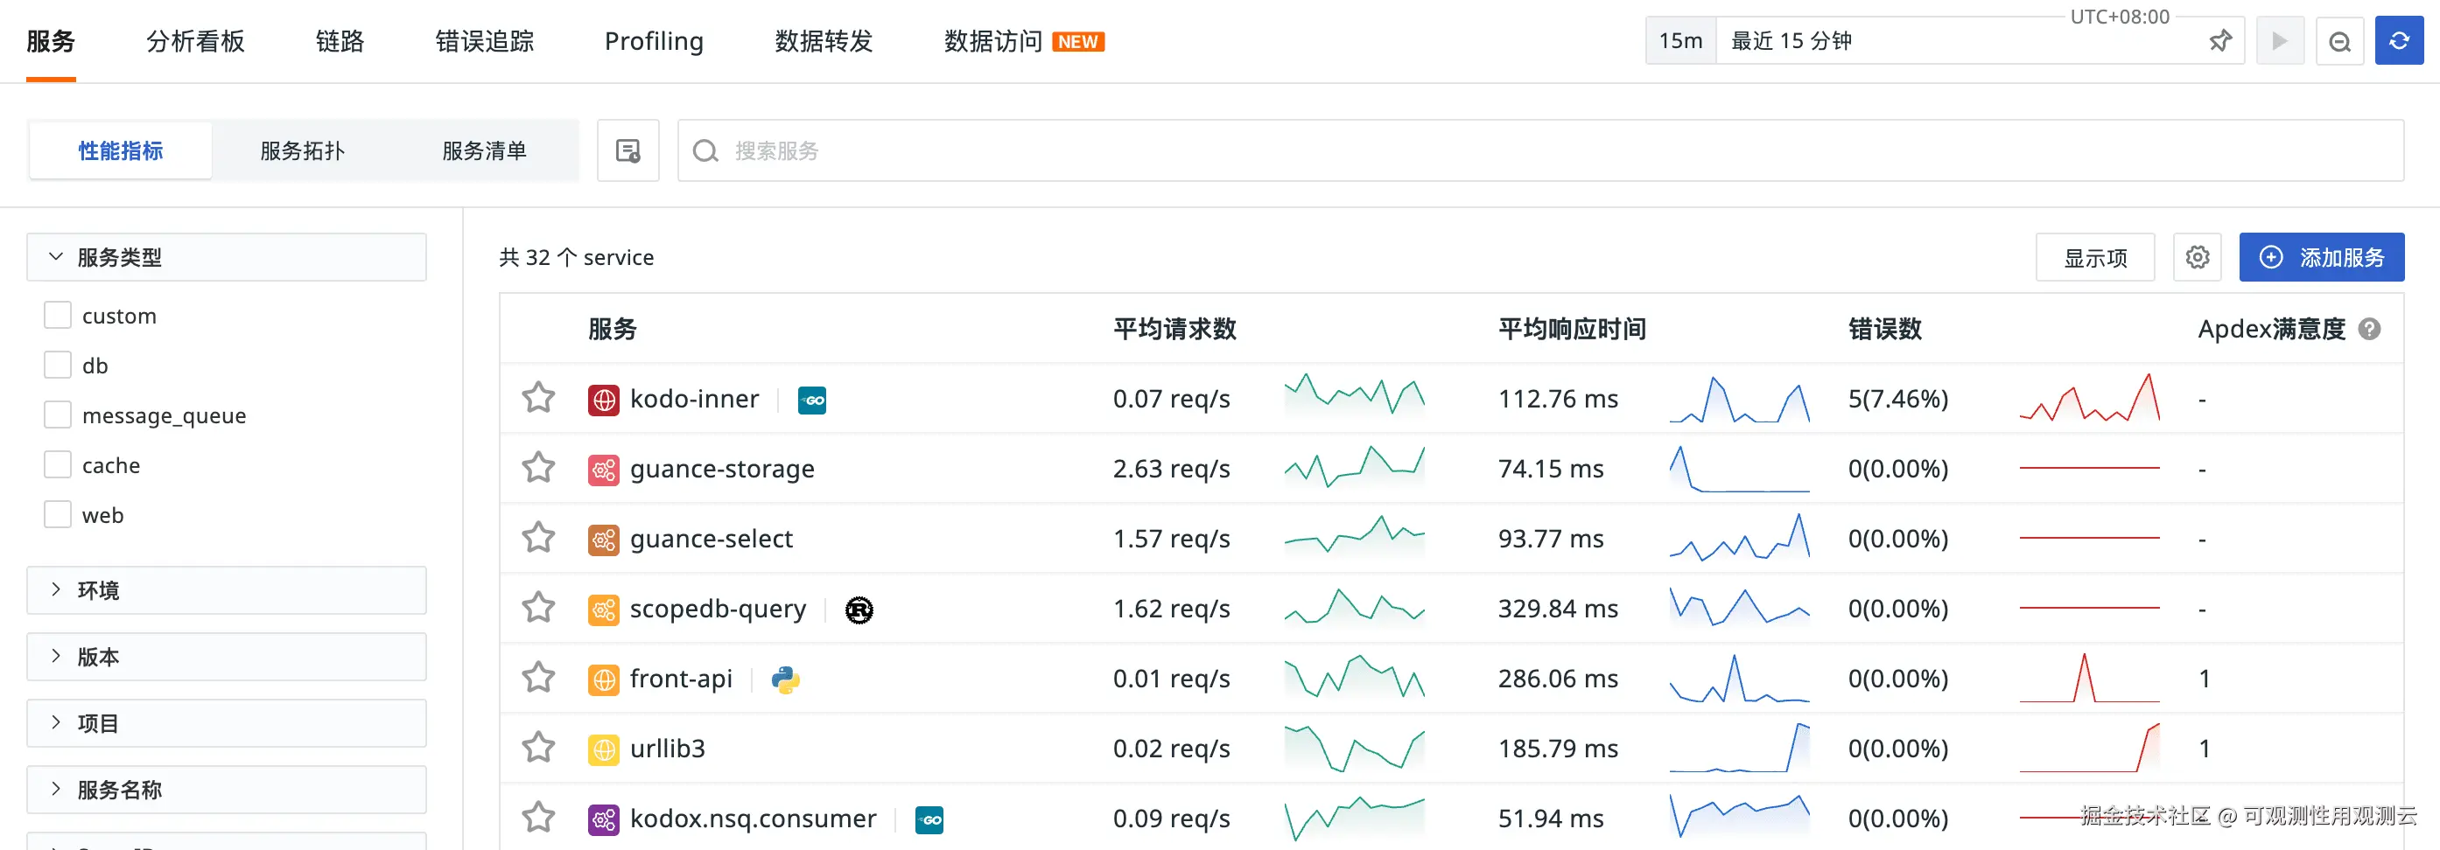Sort by the 平均请求数 column header

tap(1174, 330)
